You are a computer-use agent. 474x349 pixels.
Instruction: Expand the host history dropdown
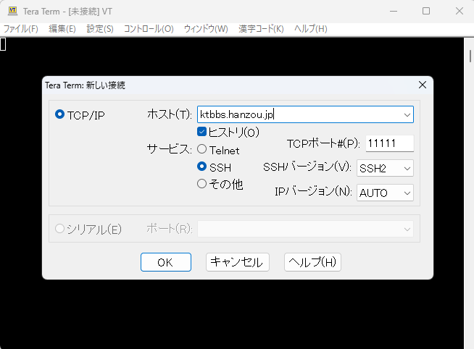coord(406,114)
